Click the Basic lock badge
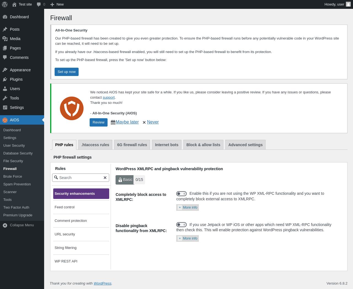The image size is (353, 289). [125, 180]
